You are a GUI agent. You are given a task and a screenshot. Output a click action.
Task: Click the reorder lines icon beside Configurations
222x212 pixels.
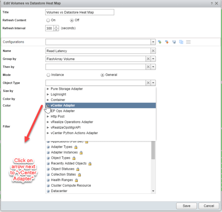pos(188,42)
